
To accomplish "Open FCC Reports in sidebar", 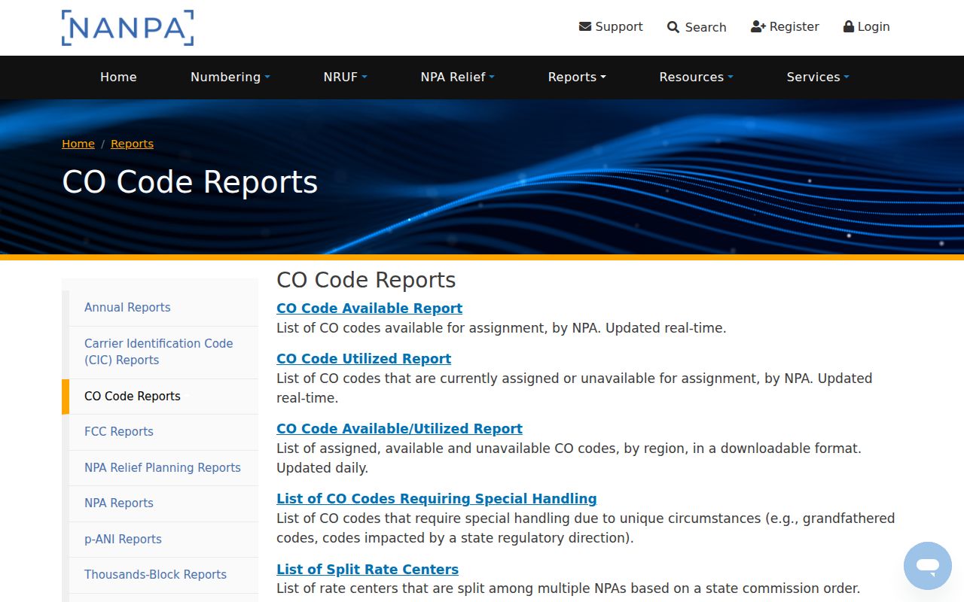I will (163, 432).
